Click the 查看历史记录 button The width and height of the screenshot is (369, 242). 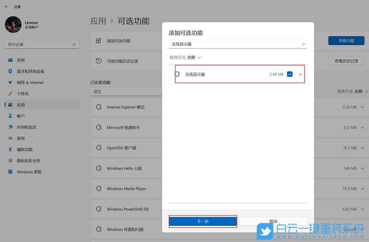[346, 61]
